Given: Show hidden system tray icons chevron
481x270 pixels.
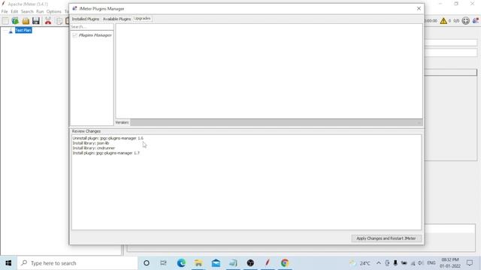Looking at the screenshot, I should (x=379, y=263).
